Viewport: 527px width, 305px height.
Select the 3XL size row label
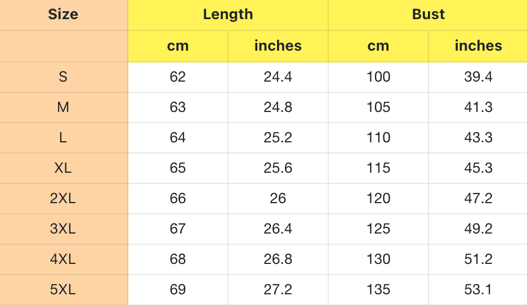63,229
